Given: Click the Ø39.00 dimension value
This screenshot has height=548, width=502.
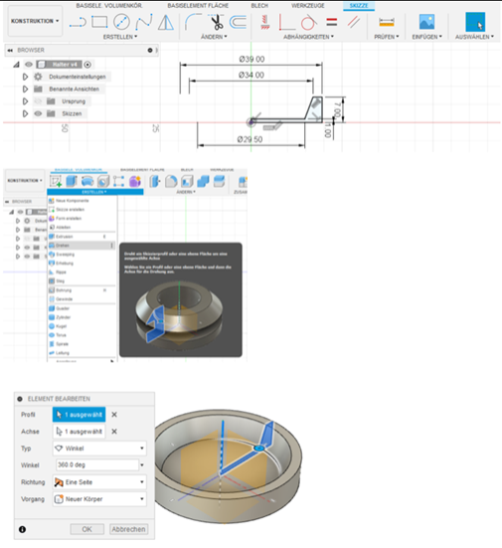Looking at the screenshot, I should click(x=251, y=59).
